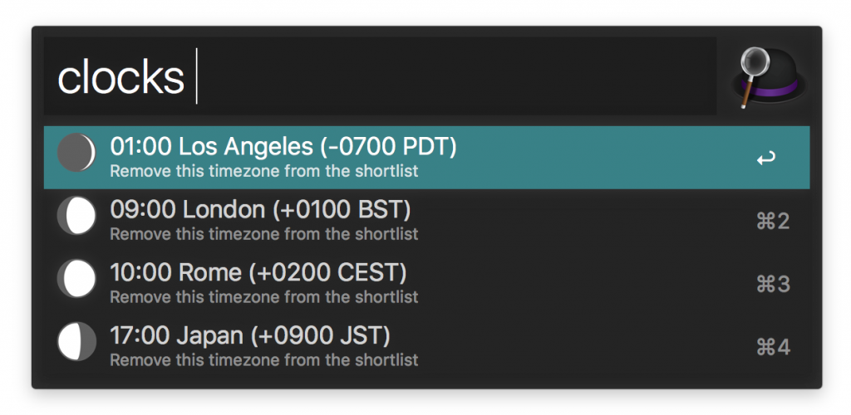This screenshot has height=415, width=851.
Task: Click the return arrow on Los Angeles row
Action: 766,158
